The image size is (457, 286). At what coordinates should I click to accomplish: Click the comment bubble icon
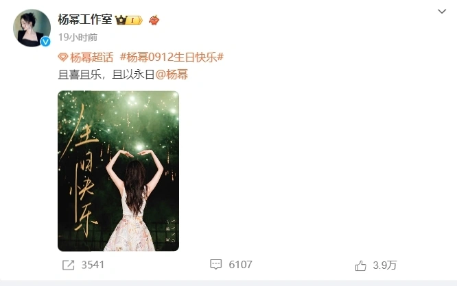coord(216,265)
